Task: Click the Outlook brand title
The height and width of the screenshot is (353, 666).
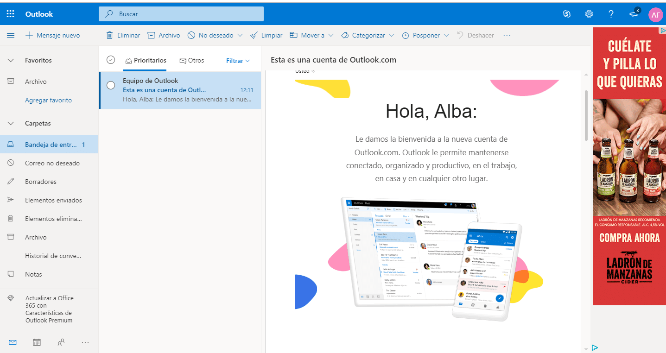Action: coord(39,14)
